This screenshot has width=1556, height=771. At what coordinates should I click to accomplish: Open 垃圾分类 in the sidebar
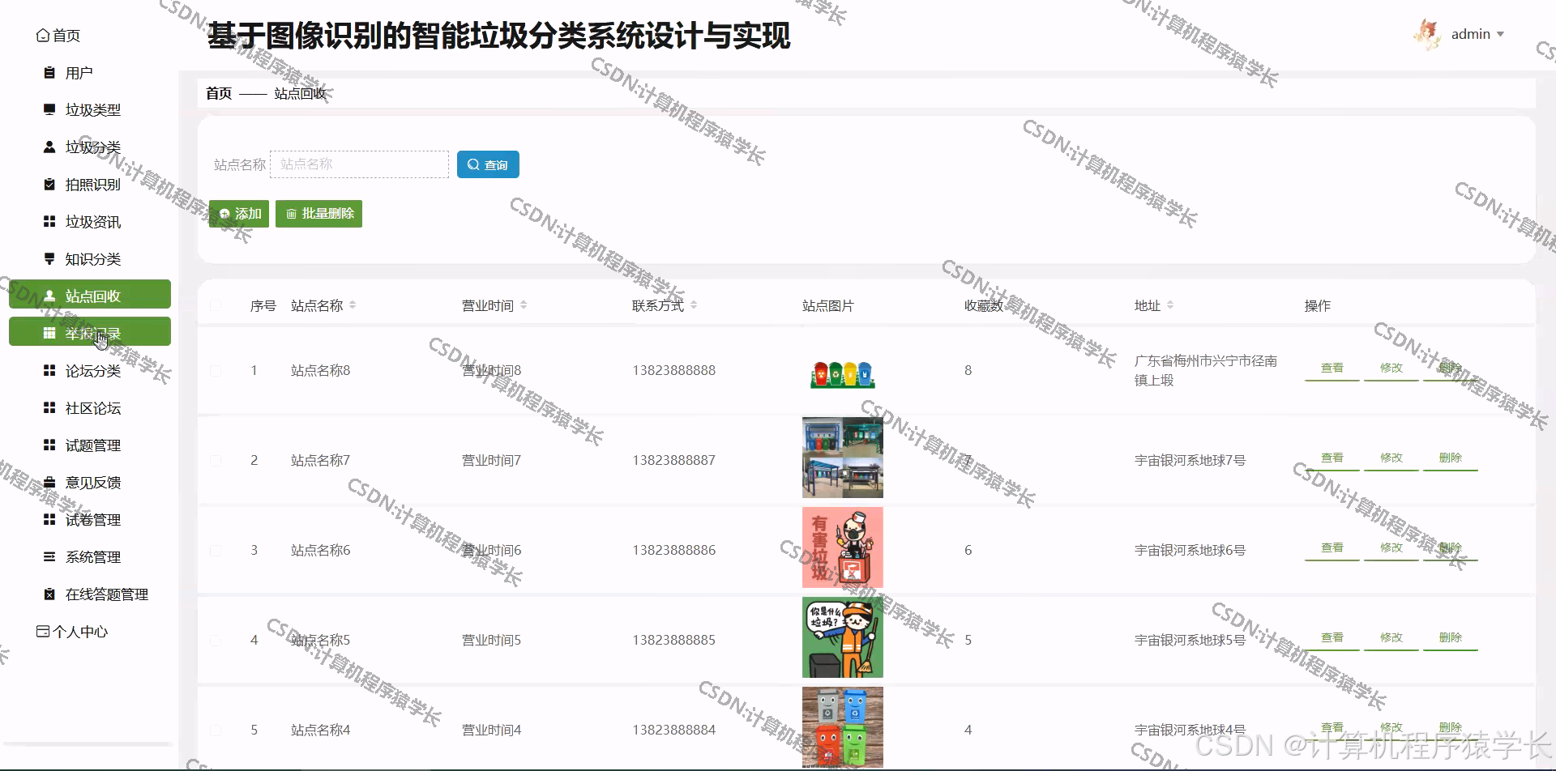tap(90, 147)
